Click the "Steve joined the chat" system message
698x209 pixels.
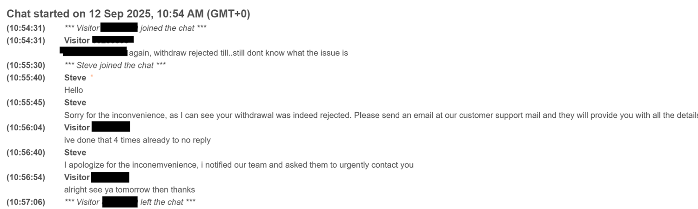(115, 65)
